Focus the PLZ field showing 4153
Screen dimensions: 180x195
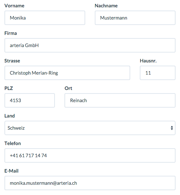click(30, 100)
